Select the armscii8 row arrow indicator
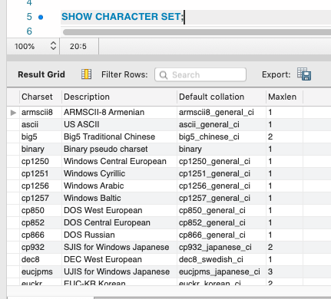The image size is (331, 299). [x=13, y=112]
